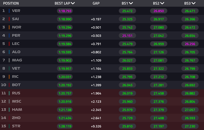Select the SAI driver name
Screen dimensions: 204x130
(15, 19)
